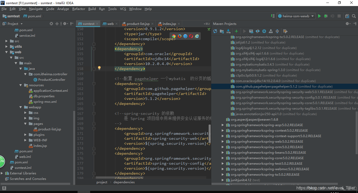This screenshot has width=358, height=193.
Task: Expand spring-webmvc:5.0.2.RELEASE dependency
Action: point(223,169)
